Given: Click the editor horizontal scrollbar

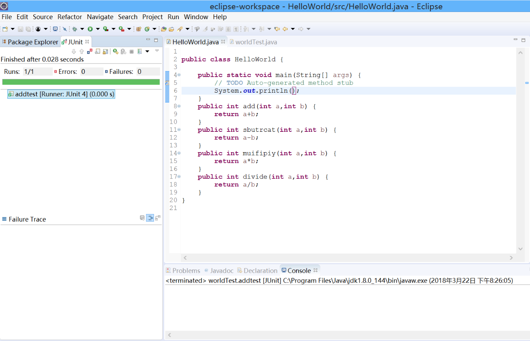Looking at the screenshot, I should coord(348,258).
